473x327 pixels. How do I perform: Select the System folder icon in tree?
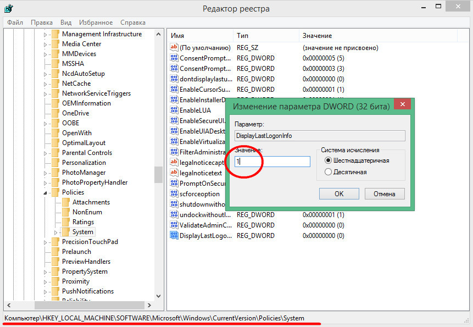tap(66, 232)
